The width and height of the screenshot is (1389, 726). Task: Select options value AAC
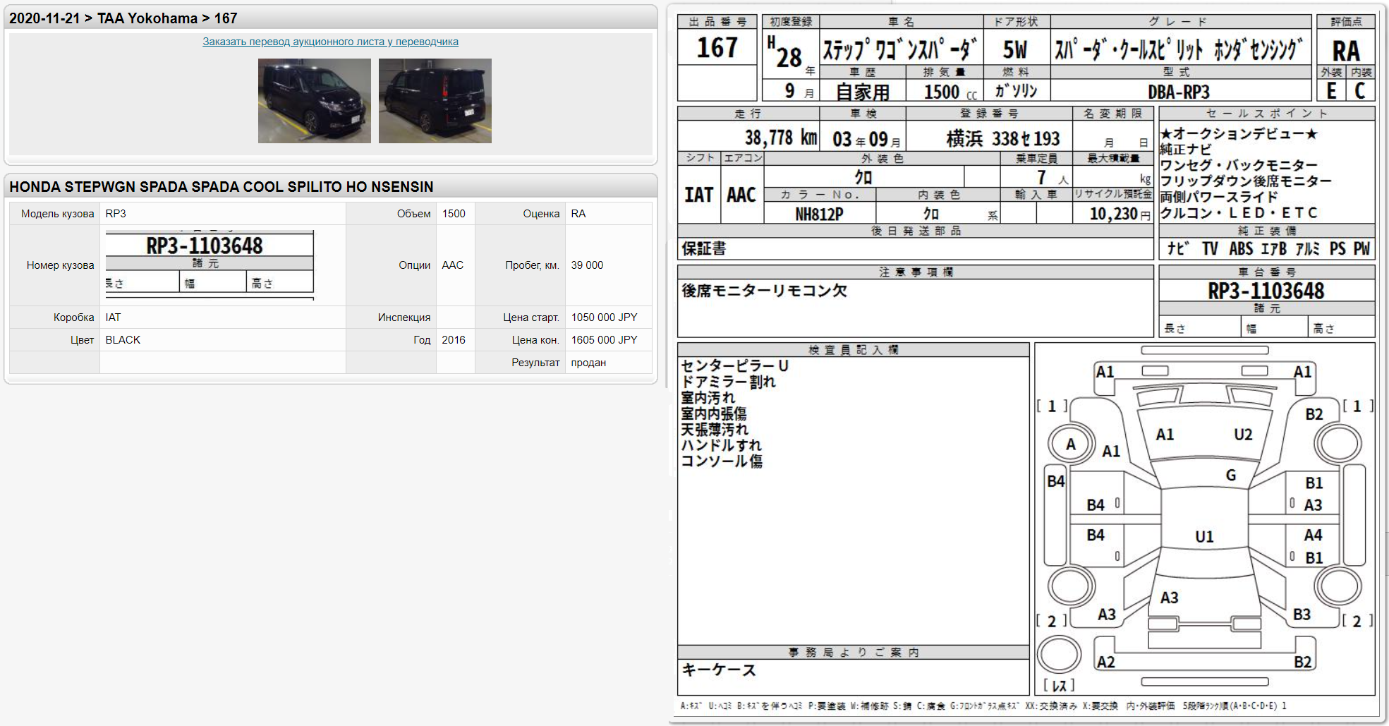tap(453, 265)
